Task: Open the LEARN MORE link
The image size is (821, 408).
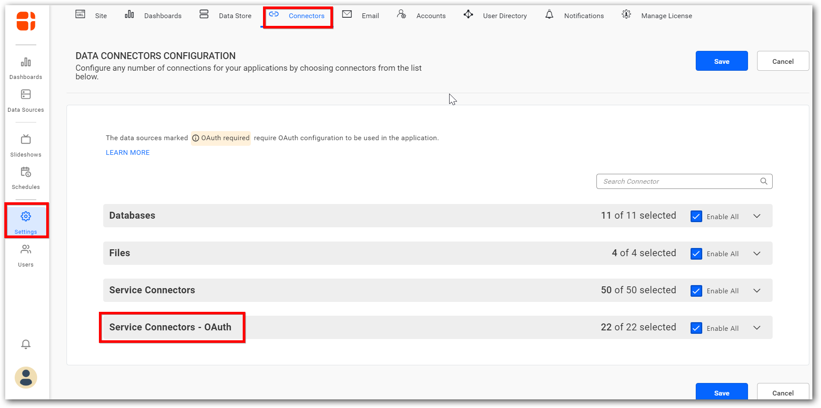Action: (128, 153)
